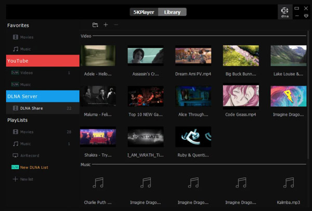Viewport: 312px width, 211px height.
Task: Click the film icon beside DLNA Share
Action: pyautogui.click(x=16, y=108)
